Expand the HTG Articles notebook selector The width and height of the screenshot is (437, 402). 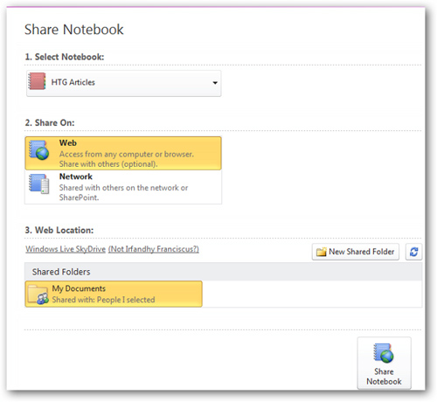124,83
